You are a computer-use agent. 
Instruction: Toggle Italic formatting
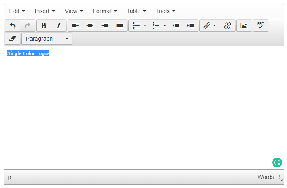58,25
